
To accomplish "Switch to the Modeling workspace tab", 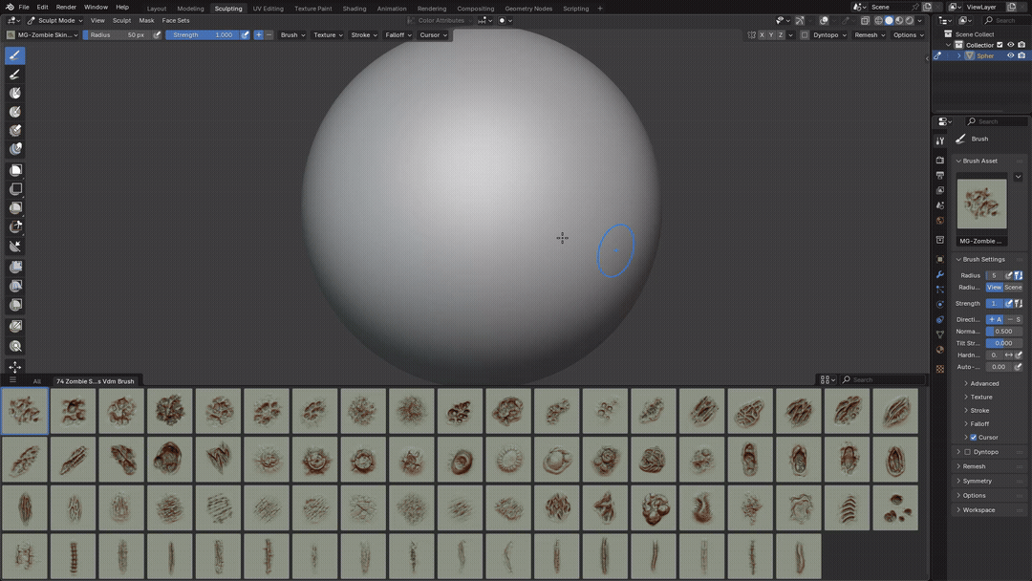I will [190, 9].
